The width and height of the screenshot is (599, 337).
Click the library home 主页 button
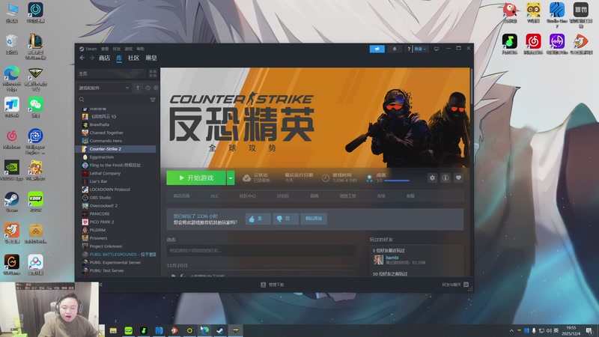point(112,73)
